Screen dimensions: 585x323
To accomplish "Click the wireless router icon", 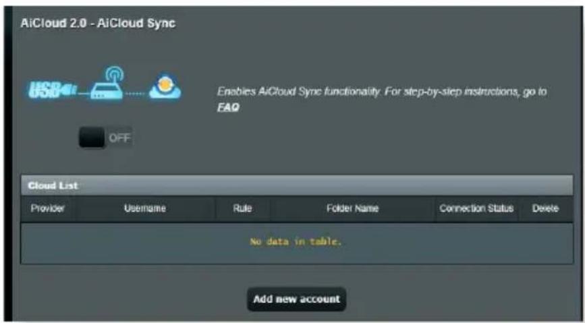I will pyautogui.click(x=107, y=84).
